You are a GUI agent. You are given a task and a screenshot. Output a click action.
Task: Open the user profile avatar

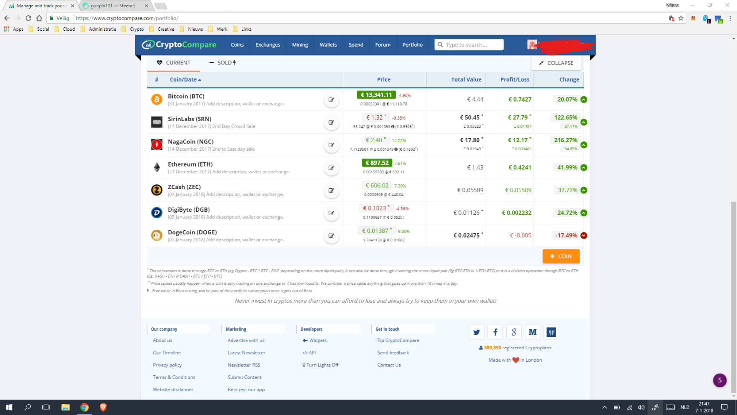click(532, 44)
